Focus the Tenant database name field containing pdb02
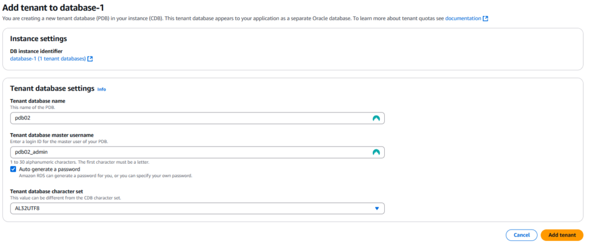The image size is (590, 252). [197, 118]
